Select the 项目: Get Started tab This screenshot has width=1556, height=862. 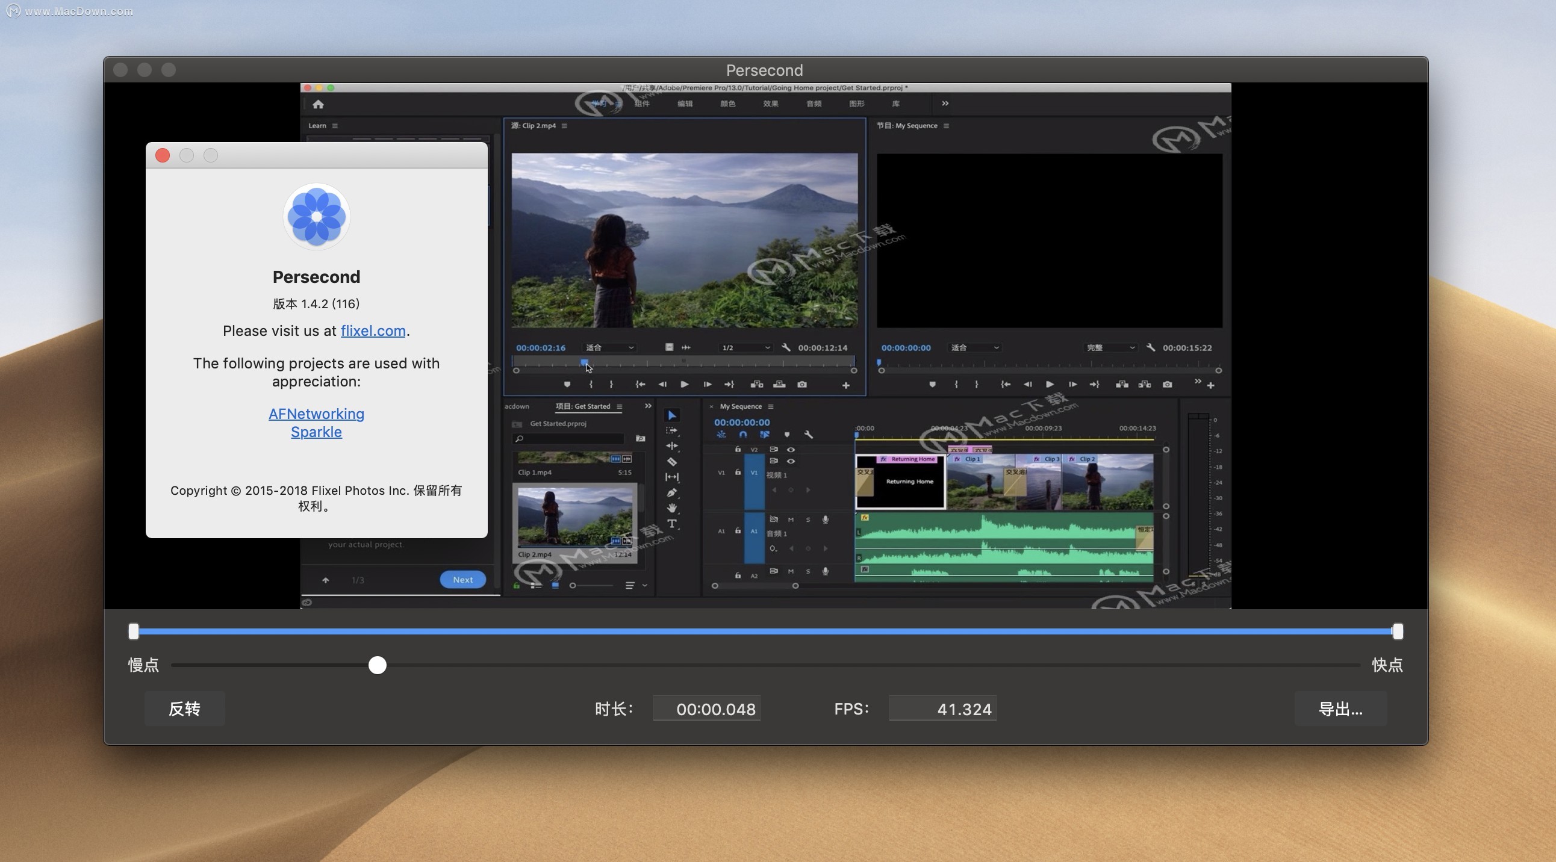click(x=582, y=406)
